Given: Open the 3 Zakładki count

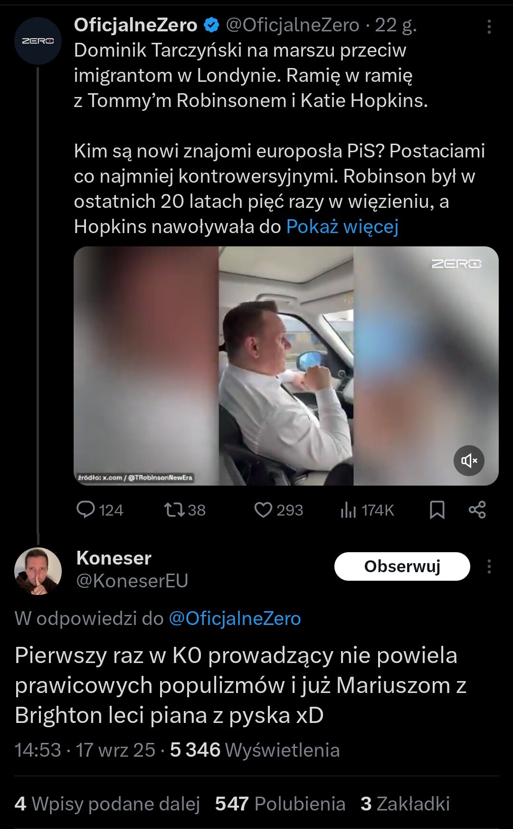Looking at the screenshot, I should click(405, 804).
